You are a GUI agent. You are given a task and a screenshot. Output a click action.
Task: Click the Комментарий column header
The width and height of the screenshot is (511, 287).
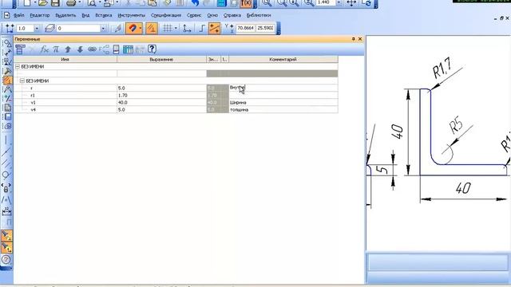[x=283, y=60]
